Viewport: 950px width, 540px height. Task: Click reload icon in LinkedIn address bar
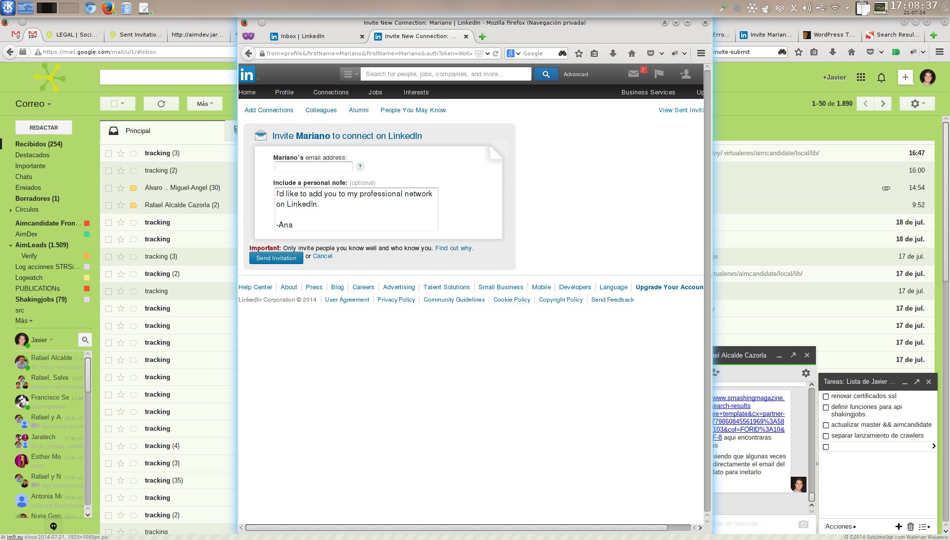tap(495, 53)
